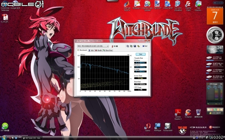Open the Windows Start orb
Screen dimensions: 225x140
(4, 138)
